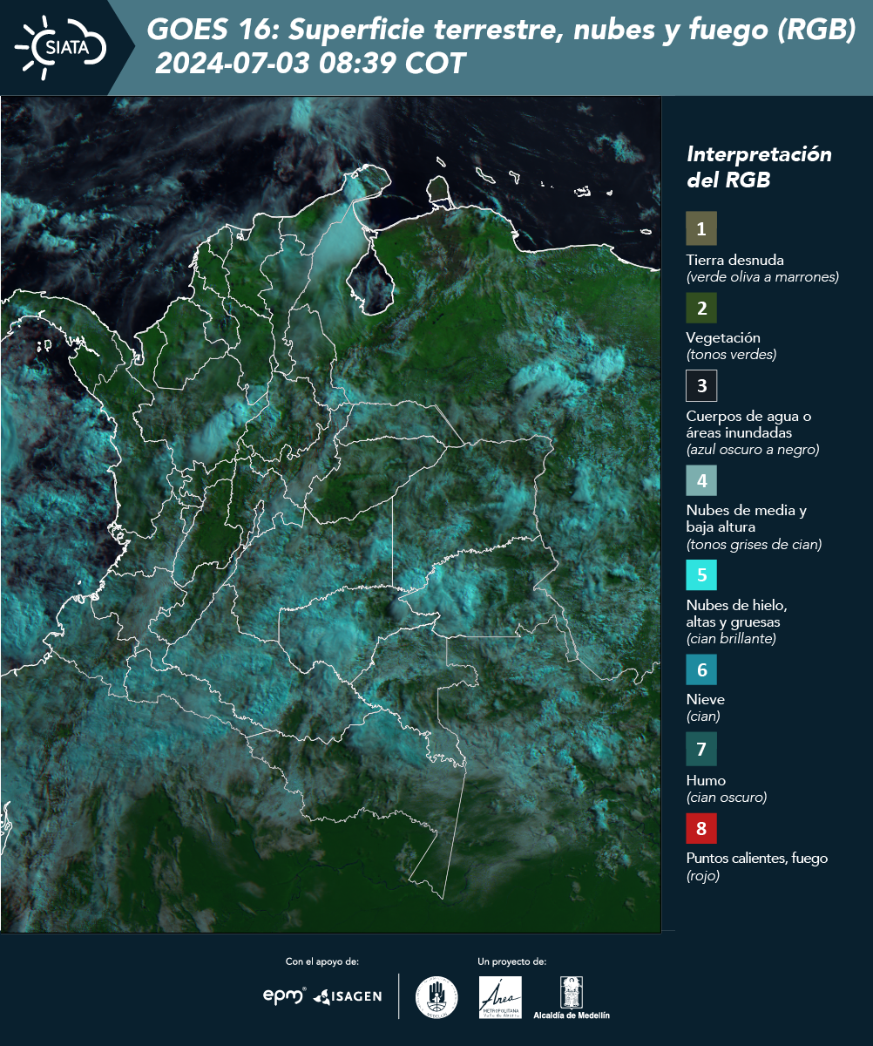This screenshot has width=873, height=1046.
Task: Click the "Cuerpos de agua o áreas inundadas" label
Action: point(748,425)
